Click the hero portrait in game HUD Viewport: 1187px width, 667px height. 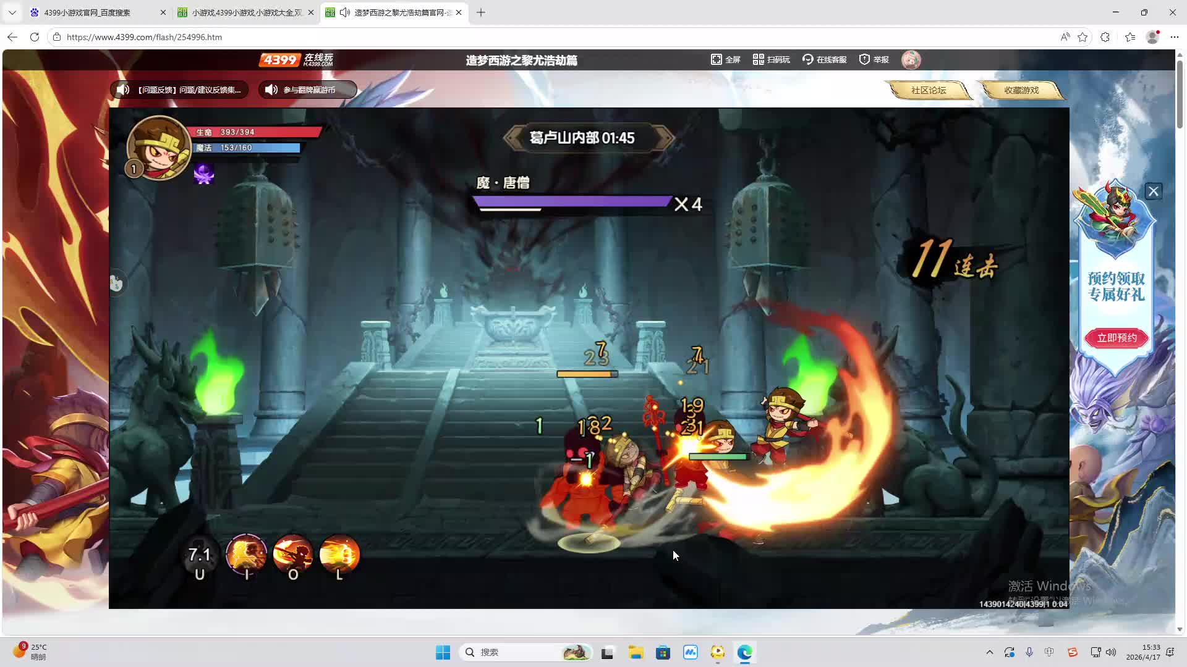point(160,147)
